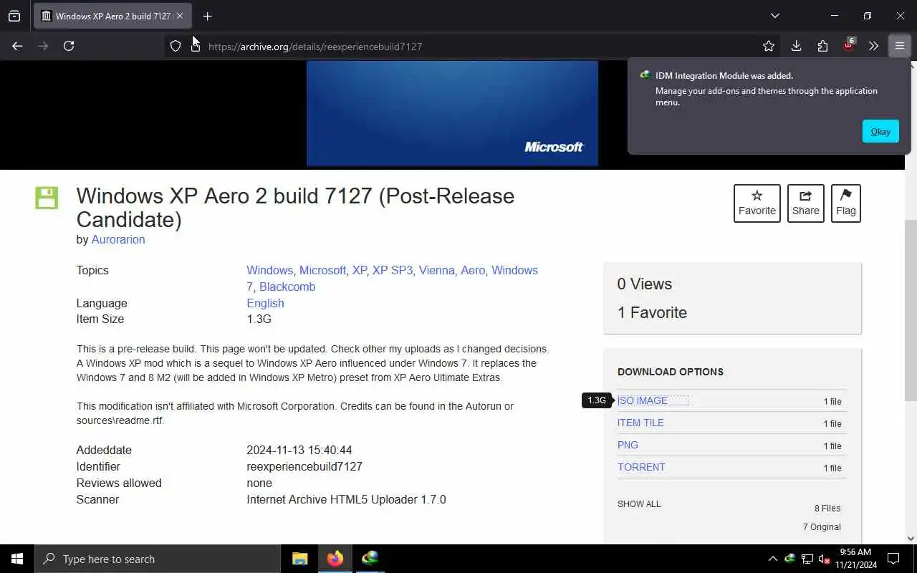Open the Windows topic link
Screen dimensions: 917x573
click(x=269, y=270)
